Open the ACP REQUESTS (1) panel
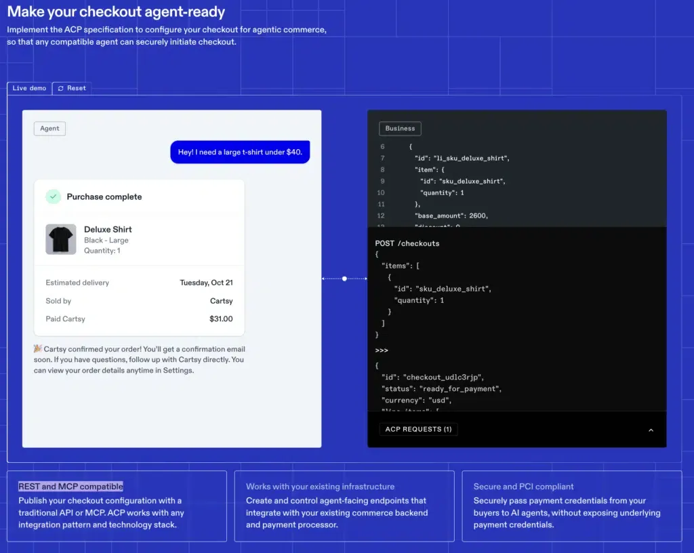The image size is (694, 553). pos(418,429)
